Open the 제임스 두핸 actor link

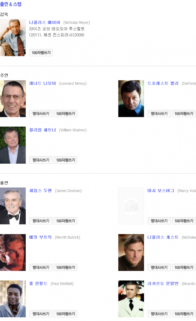click(x=40, y=191)
